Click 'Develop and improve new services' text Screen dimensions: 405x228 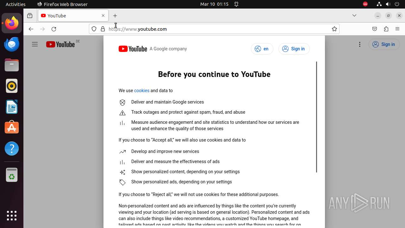pyautogui.click(x=165, y=151)
